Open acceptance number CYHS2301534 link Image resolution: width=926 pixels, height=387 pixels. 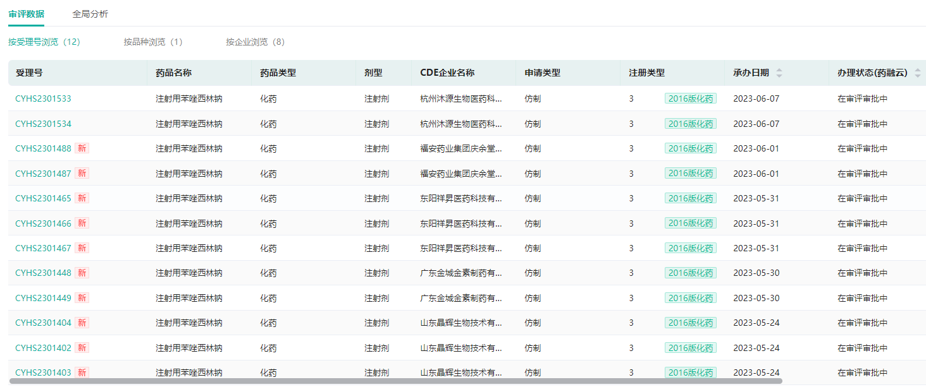click(x=43, y=124)
